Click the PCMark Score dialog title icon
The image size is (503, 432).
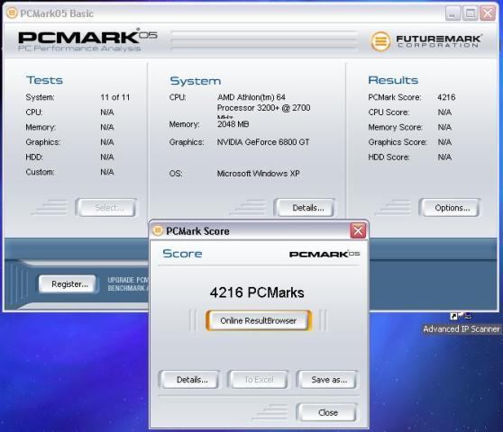pyautogui.click(x=158, y=230)
